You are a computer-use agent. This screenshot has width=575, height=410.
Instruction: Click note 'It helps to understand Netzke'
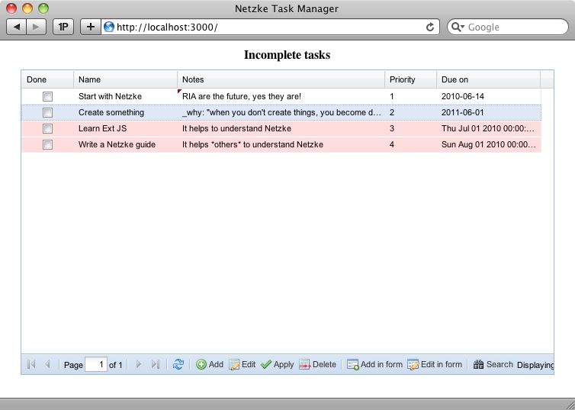pyautogui.click(x=236, y=128)
